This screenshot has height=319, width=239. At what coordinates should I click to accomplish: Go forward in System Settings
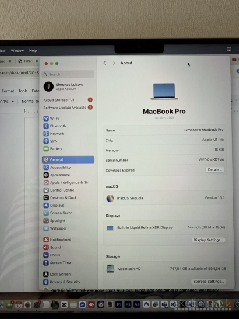114,63
